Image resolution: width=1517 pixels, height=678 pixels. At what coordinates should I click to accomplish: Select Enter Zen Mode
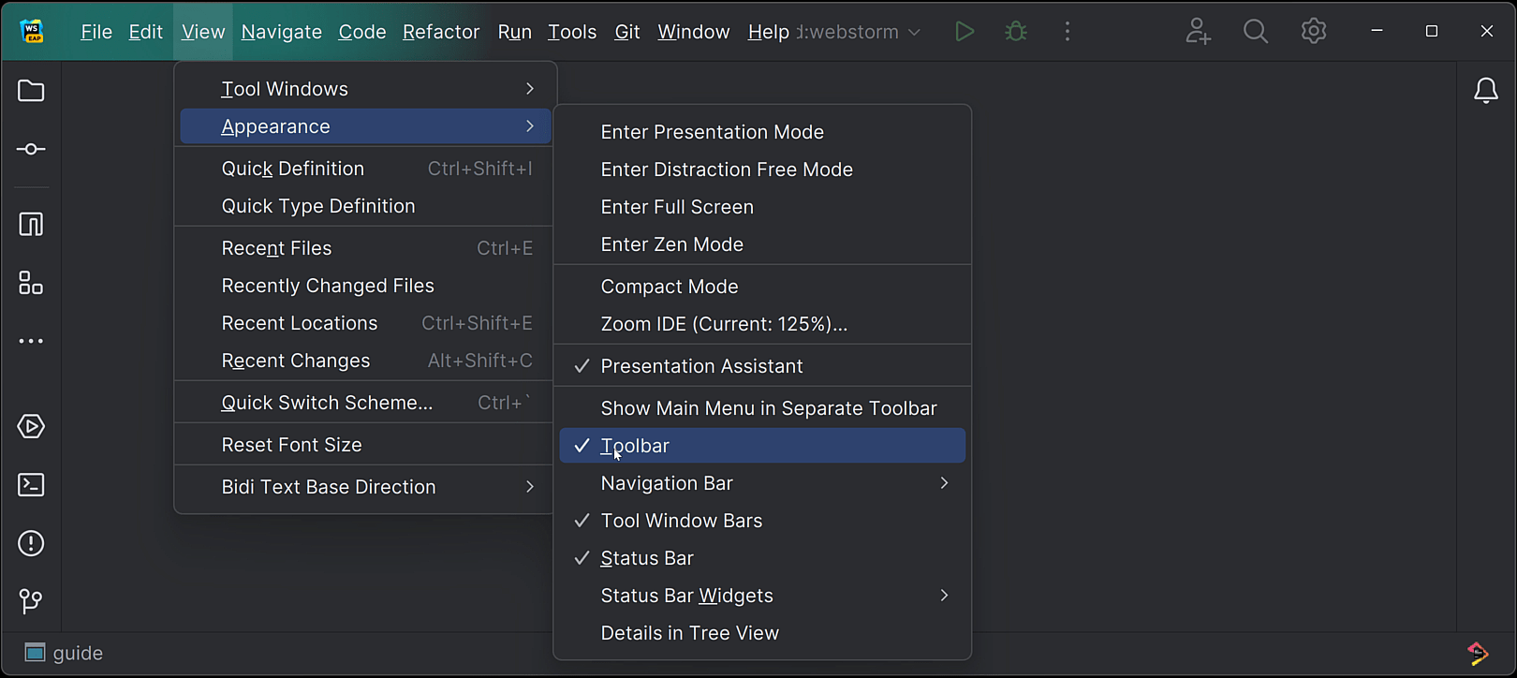tap(671, 244)
